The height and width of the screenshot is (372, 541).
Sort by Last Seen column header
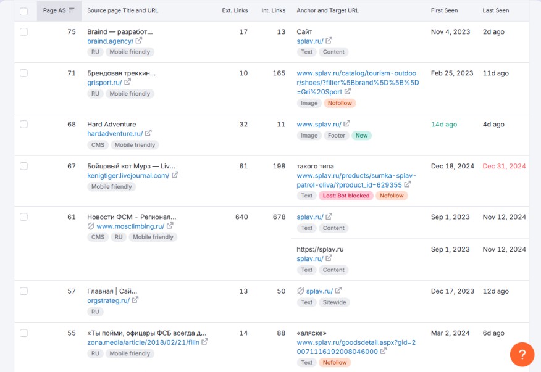496,10
